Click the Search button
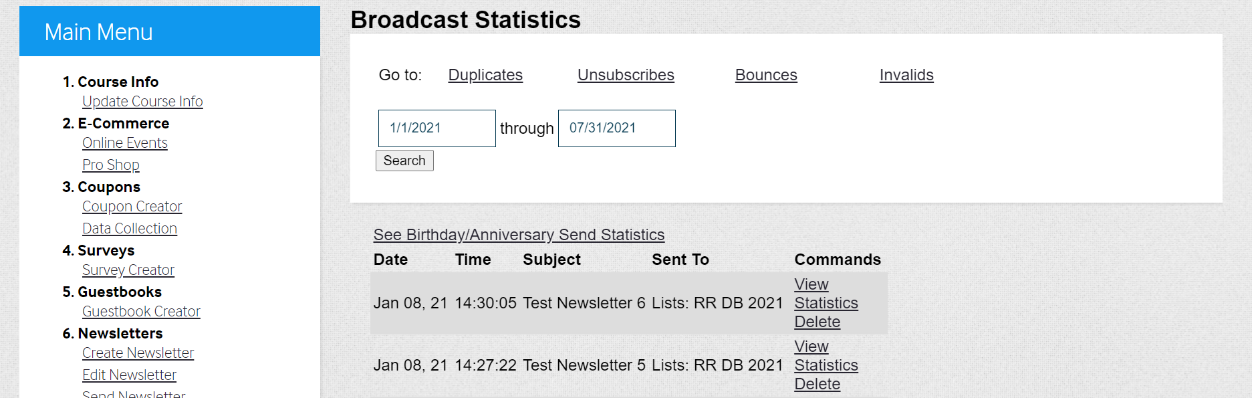The image size is (1252, 398). pyautogui.click(x=404, y=161)
